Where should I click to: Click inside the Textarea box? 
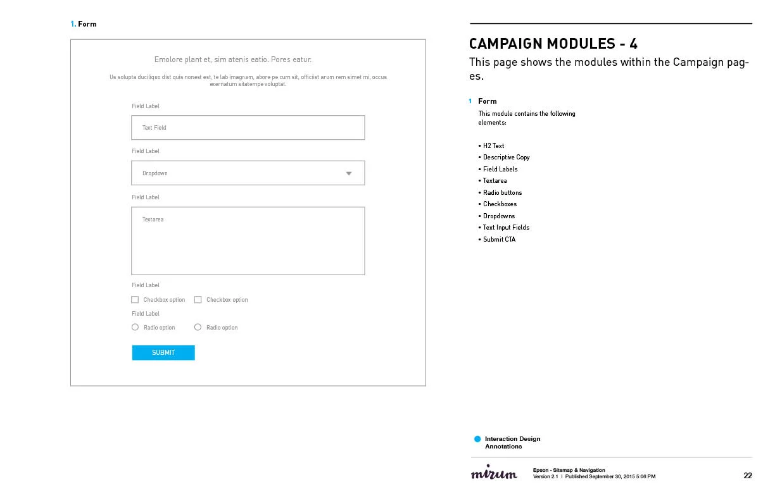(x=248, y=241)
